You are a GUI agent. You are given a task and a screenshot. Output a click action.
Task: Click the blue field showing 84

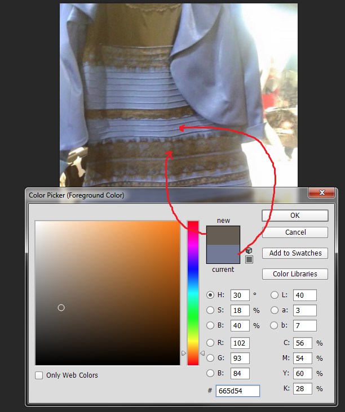point(240,373)
